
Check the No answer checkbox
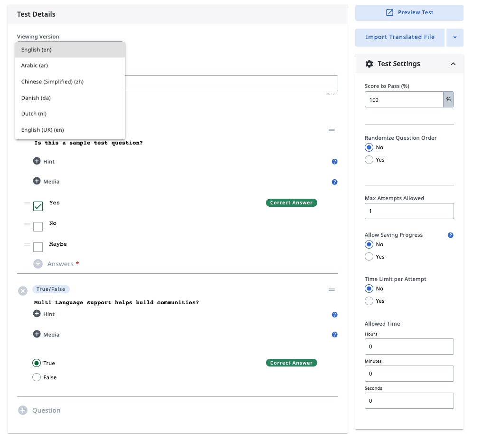38,227
